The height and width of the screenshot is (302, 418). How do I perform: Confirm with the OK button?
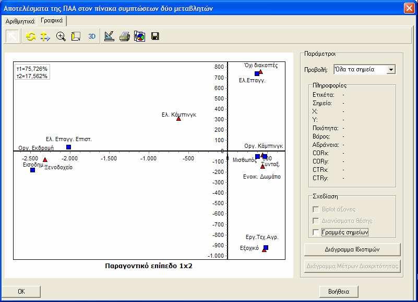[x=21, y=292]
